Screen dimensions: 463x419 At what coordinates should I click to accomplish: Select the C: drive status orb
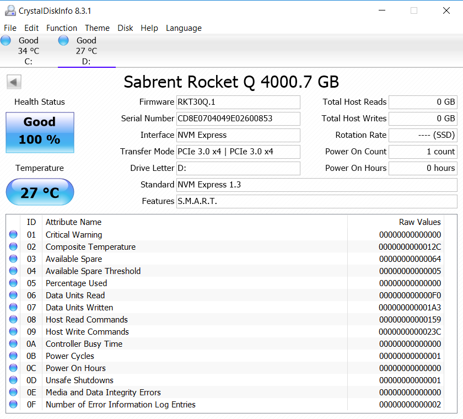pyautogui.click(x=6, y=40)
